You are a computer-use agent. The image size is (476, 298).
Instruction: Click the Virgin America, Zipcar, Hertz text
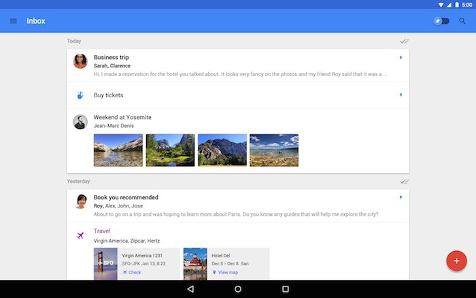(x=126, y=241)
